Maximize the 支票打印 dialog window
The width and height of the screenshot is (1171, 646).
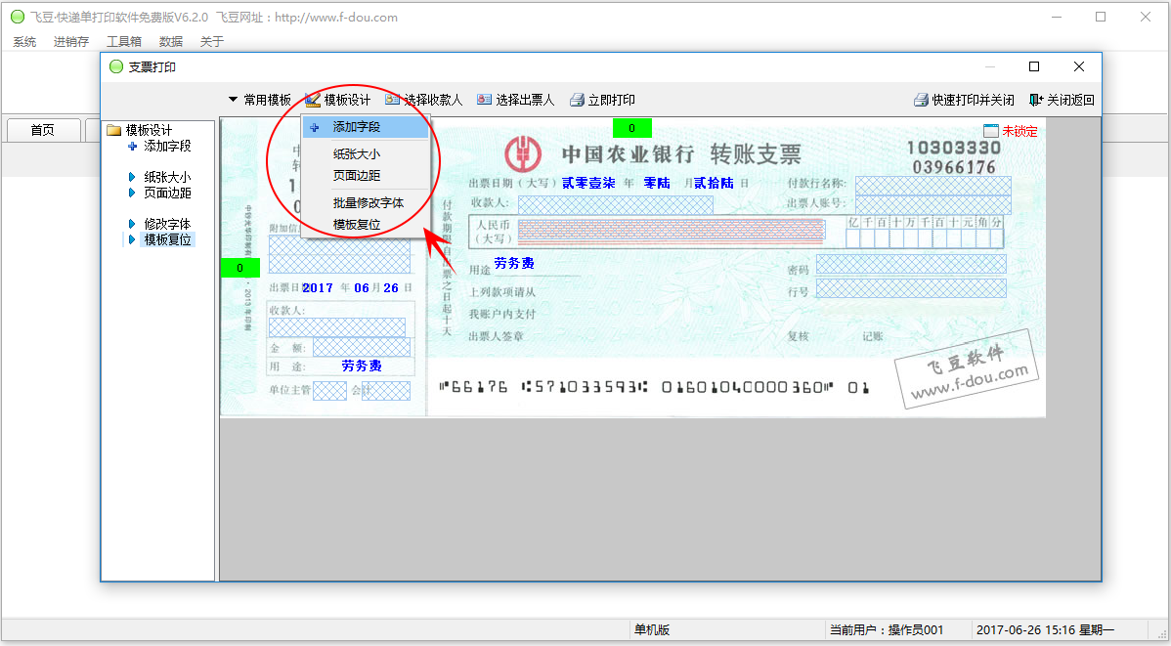(1034, 66)
